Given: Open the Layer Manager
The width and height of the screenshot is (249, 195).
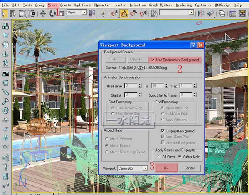Looking at the screenshot, I should click(x=222, y=13).
